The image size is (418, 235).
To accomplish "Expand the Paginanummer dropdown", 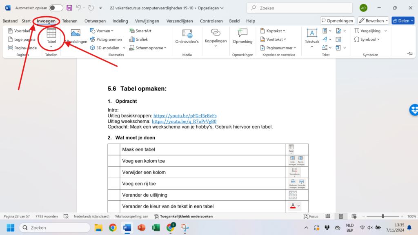I will tap(278, 48).
